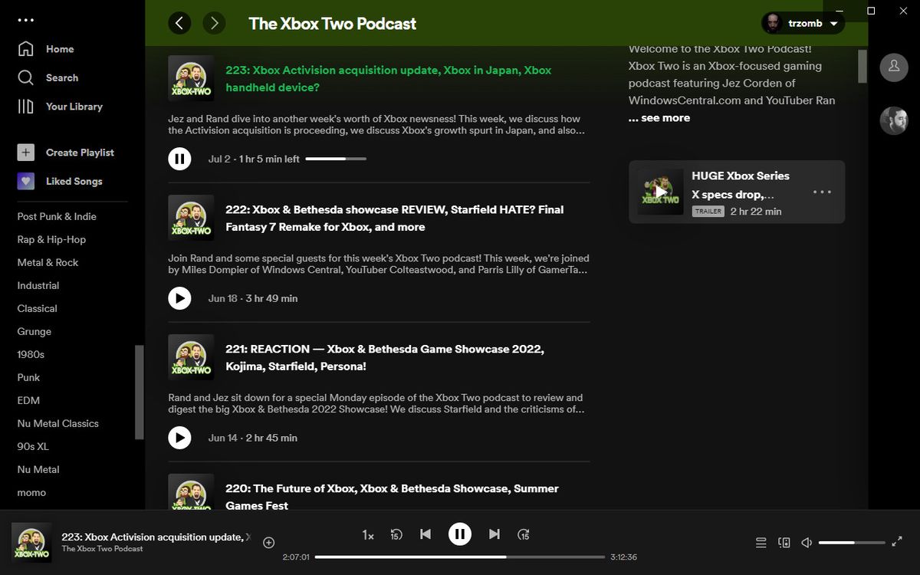The image size is (920, 575).
Task: Mute audio with the volume speaker icon
Action: coord(807,542)
